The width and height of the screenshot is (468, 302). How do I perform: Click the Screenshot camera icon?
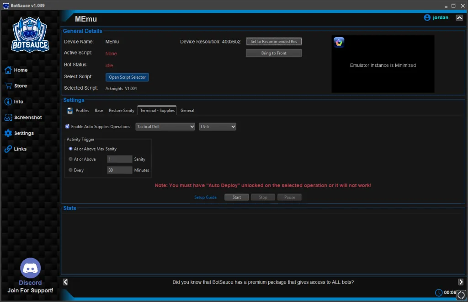[8, 118]
